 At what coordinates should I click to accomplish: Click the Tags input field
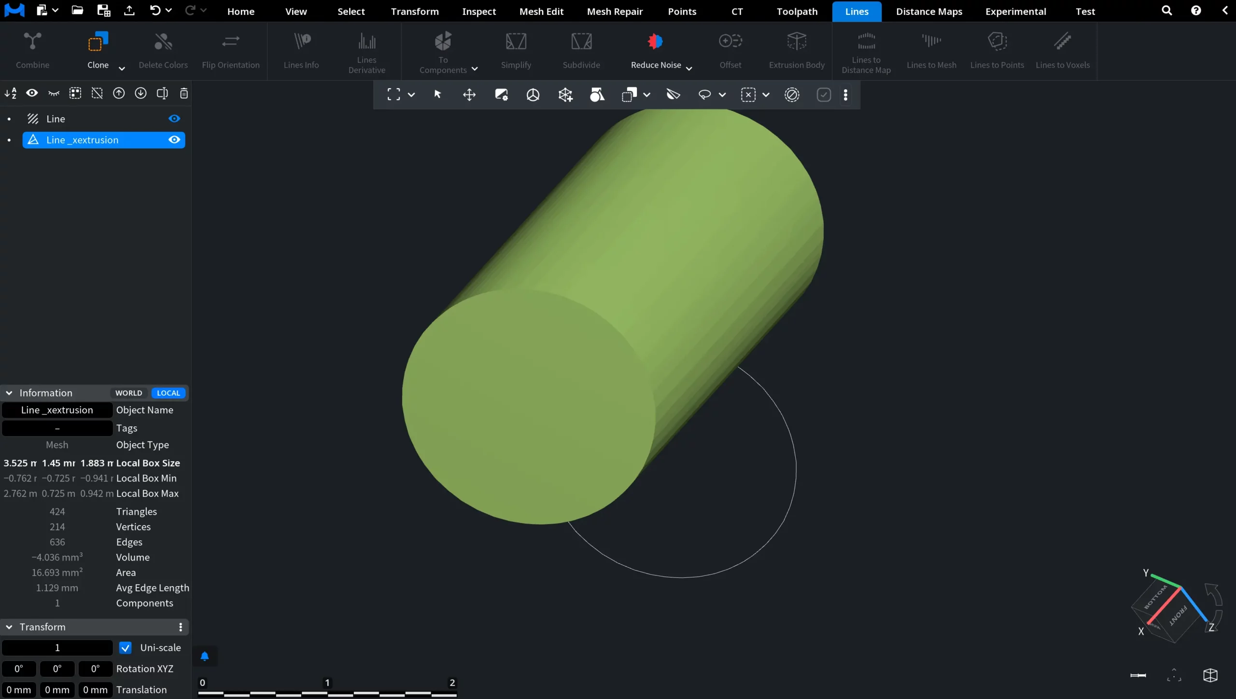pyautogui.click(x=57, y=428)
